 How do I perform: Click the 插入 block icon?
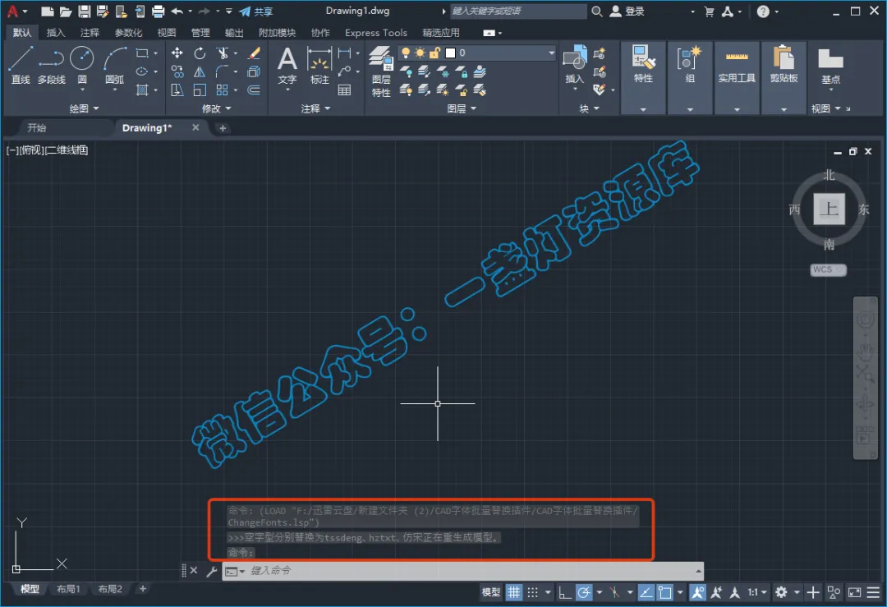pyautogui.click(x=575, y=64)
